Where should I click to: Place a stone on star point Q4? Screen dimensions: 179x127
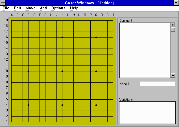(x=96, y=105)
